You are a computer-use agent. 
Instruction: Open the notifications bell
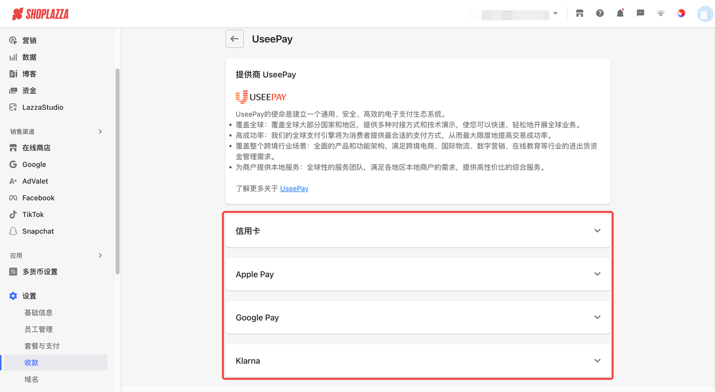620,13
